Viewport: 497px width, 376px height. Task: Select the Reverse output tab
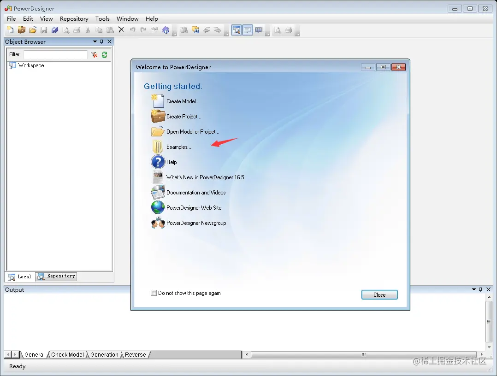(136, 354)
